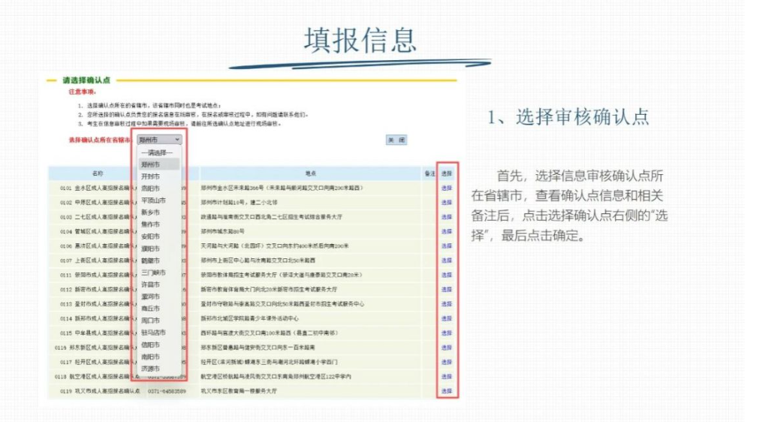
Task: Select 洛阳市 in the dropdown list
Action: (x=150, y=188)
